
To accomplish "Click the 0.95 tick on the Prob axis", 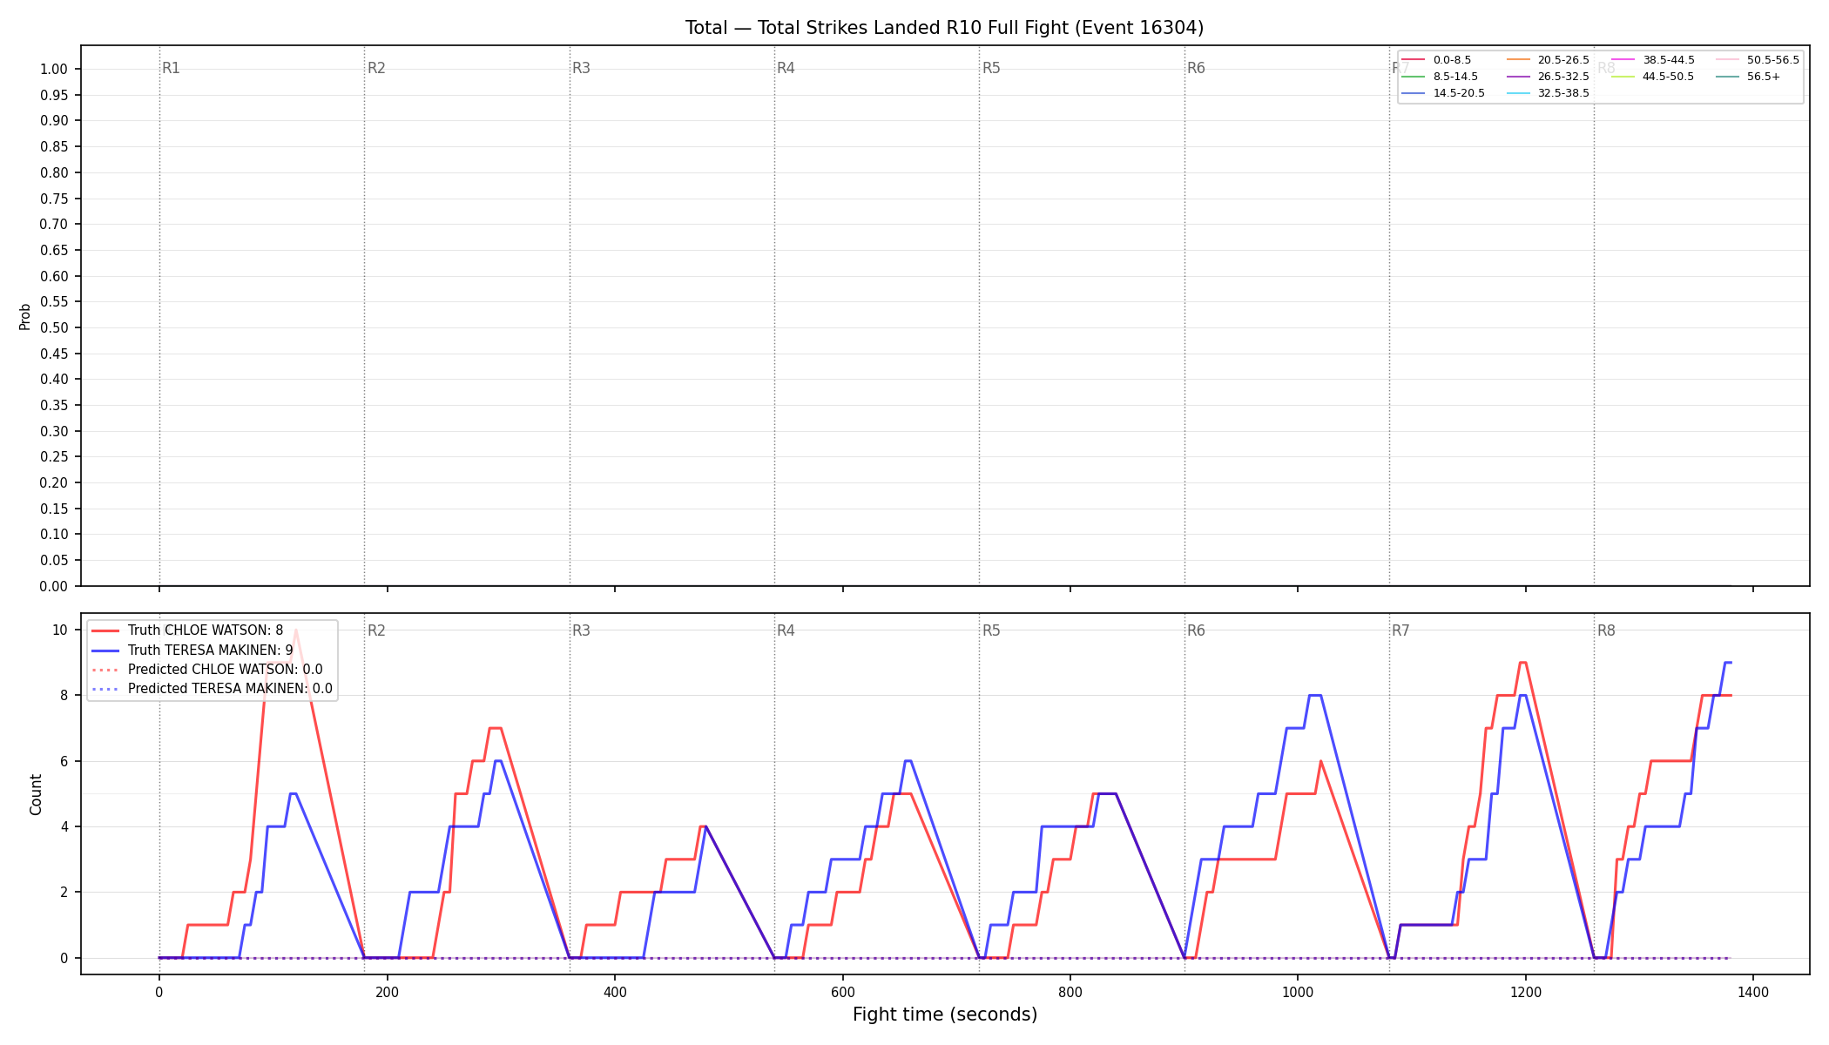I will 53,95.
